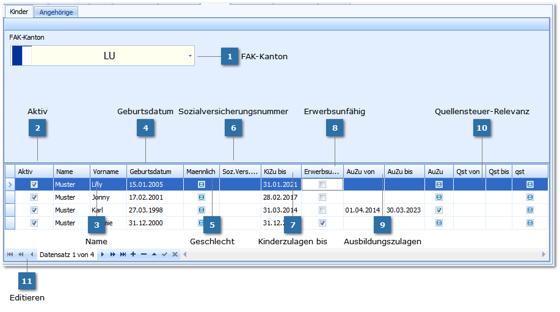Click the KiZu bis column header
This screenshot has height=312, width=560.
280,172
